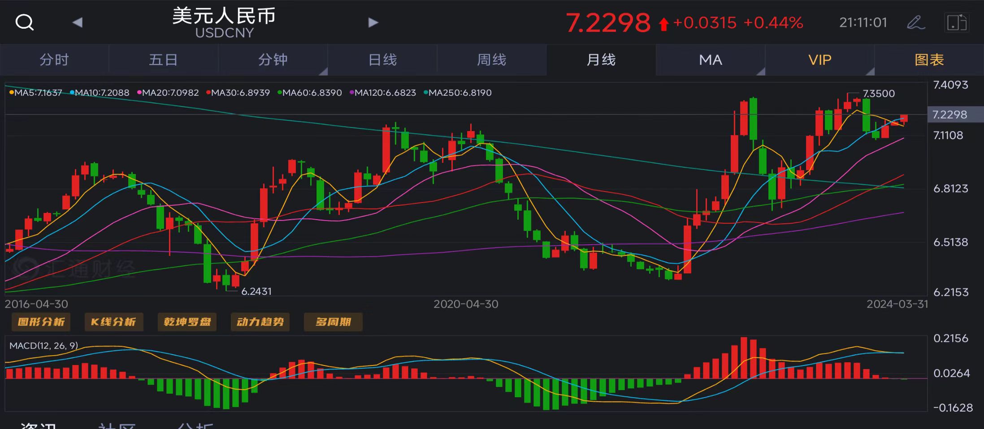The image size is (984, 429).
Task: Expand the VIP options dropdown
Action: click(820, 60)
